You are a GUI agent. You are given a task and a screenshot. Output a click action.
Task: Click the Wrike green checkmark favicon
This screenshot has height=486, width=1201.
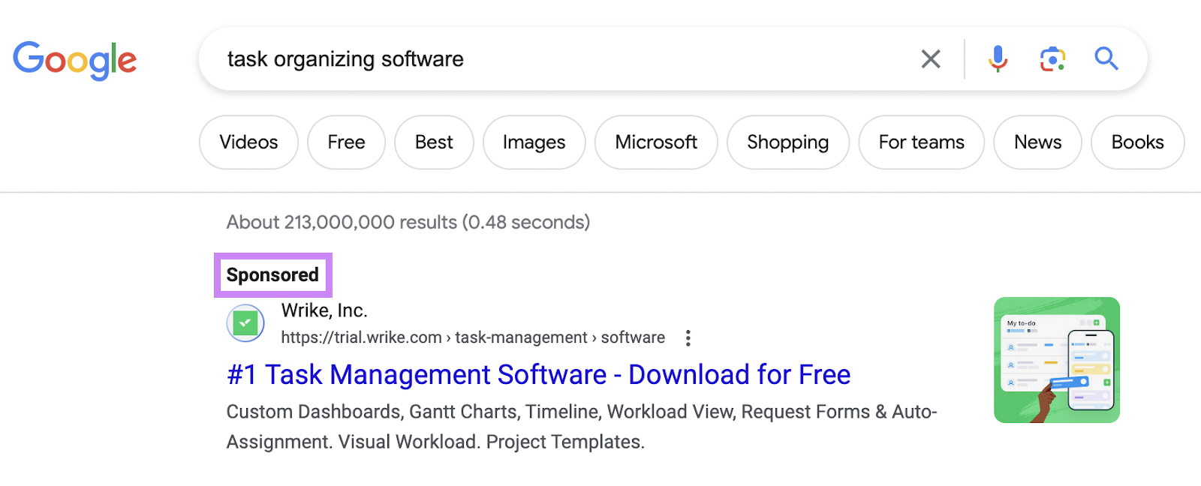click(245, 323)
